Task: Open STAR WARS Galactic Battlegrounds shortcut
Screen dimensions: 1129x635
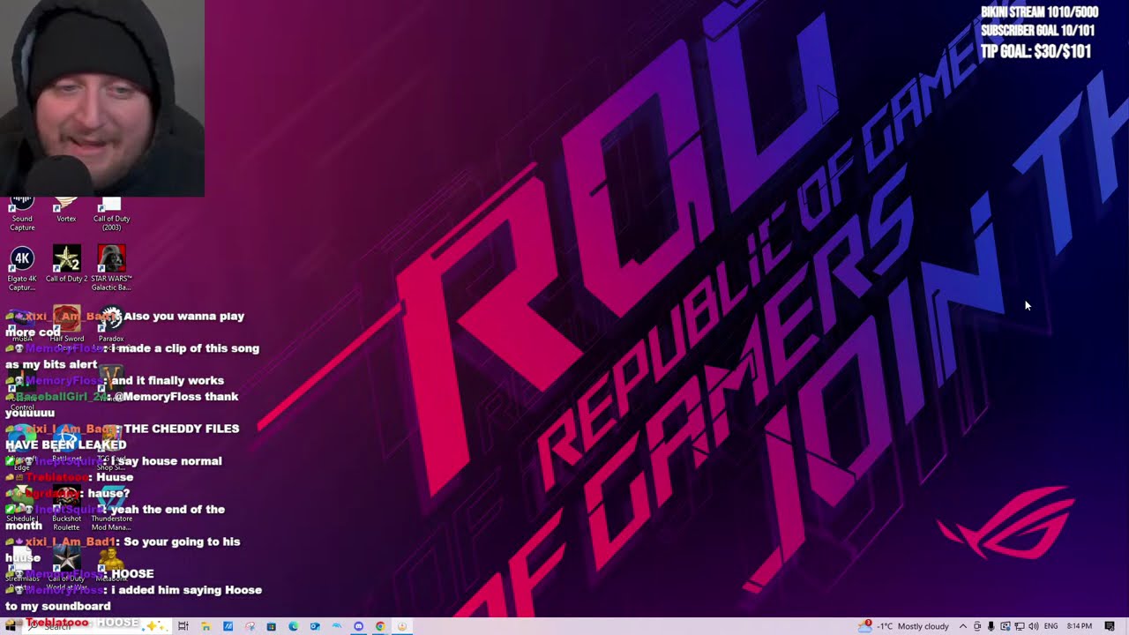Action: click(x=111, y=268)
